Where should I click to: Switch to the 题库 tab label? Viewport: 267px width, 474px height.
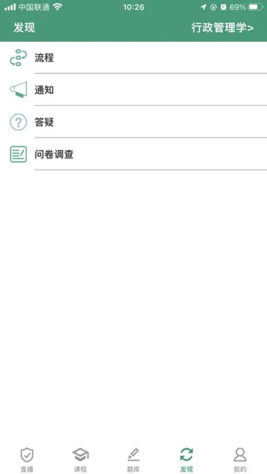pyautogui.click(x=133, y=469)
